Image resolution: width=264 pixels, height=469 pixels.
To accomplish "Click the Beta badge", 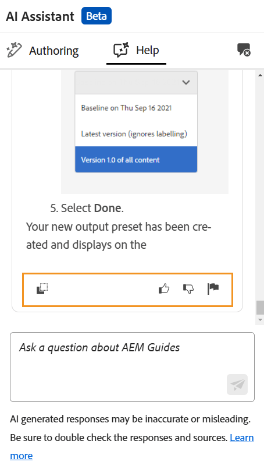I will [97, 16].
